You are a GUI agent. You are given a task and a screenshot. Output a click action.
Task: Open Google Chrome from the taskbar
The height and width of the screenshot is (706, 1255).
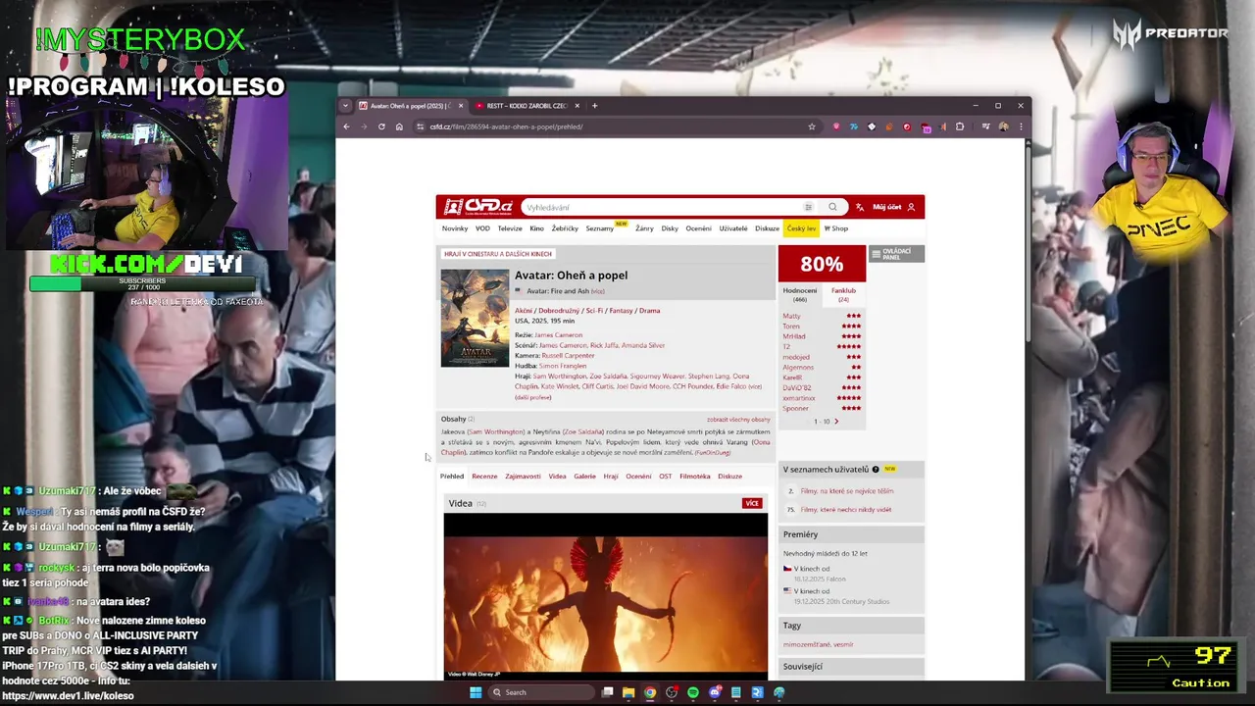coord(650,692)
